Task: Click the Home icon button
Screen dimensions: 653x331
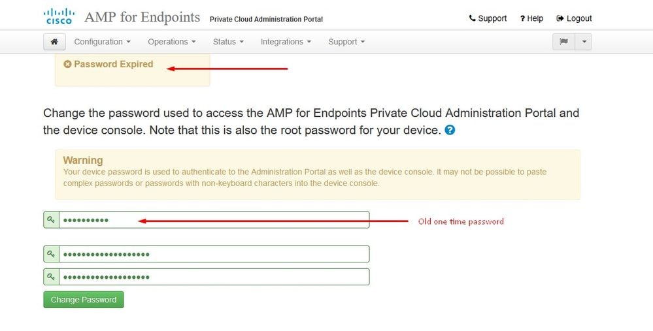Action: (54, 42)
